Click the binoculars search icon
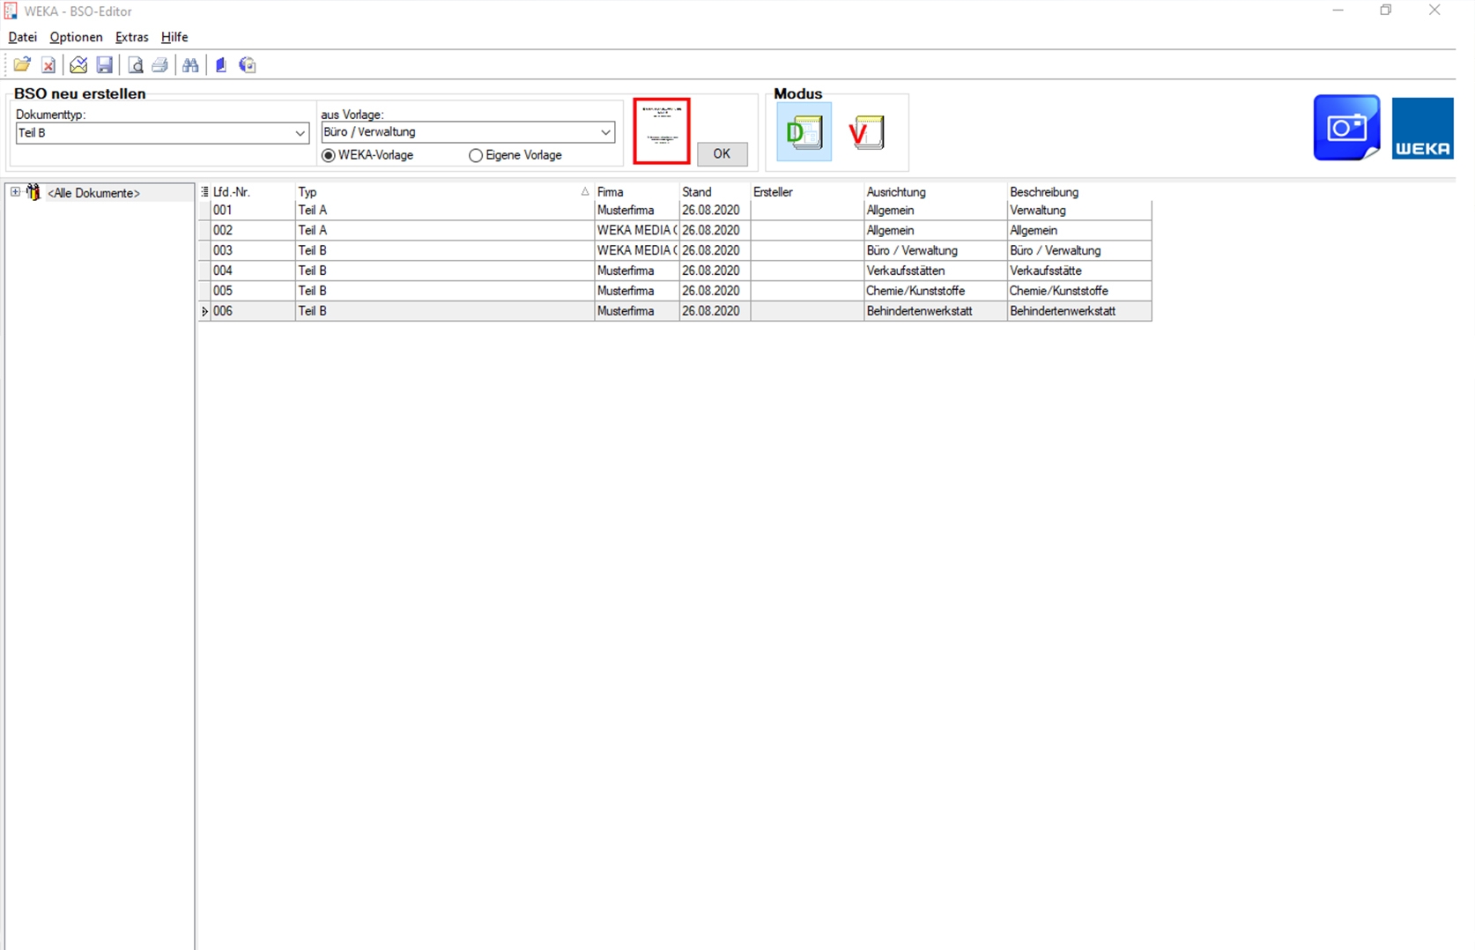Screen dimensions: 1475x950 tap(190, 65)
